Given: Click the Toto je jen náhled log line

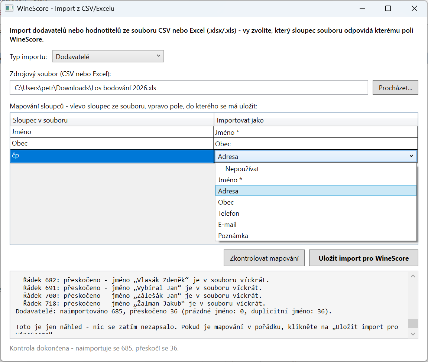Looking at the screenshot, I should 207,327.
